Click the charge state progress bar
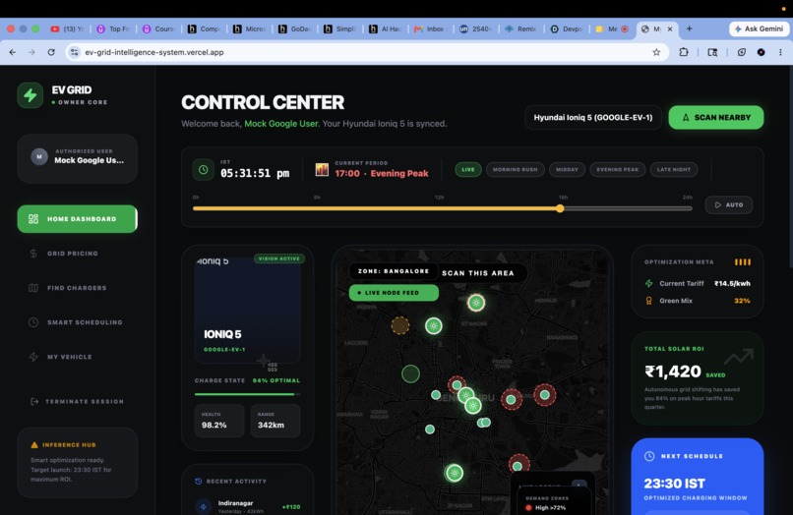The image size is (793, 515). coord(247,394)
